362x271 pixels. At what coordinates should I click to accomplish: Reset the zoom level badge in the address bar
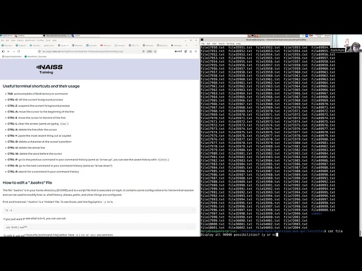149,51
